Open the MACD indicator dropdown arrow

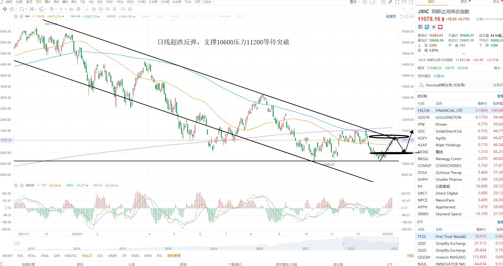click(x=38, y=186)
